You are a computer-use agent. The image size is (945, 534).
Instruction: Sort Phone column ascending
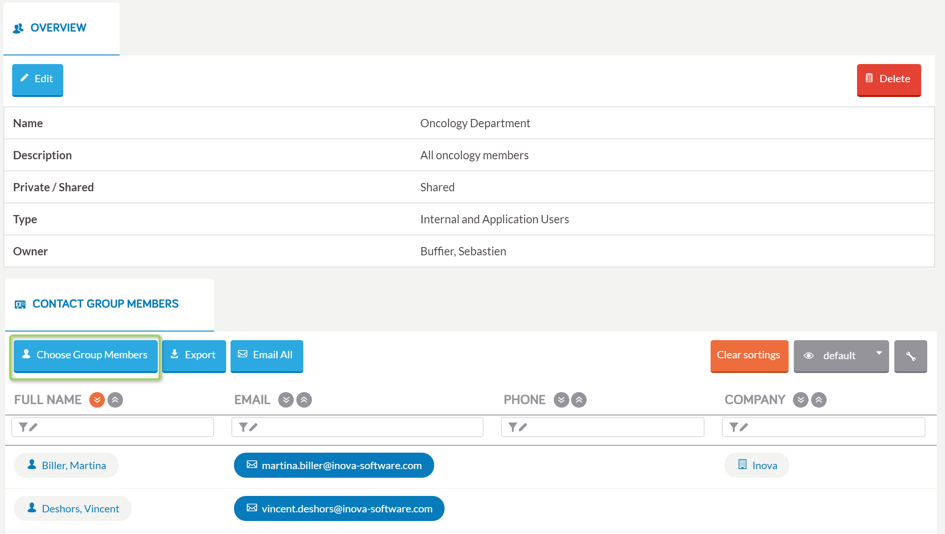[x=579, y=400]
